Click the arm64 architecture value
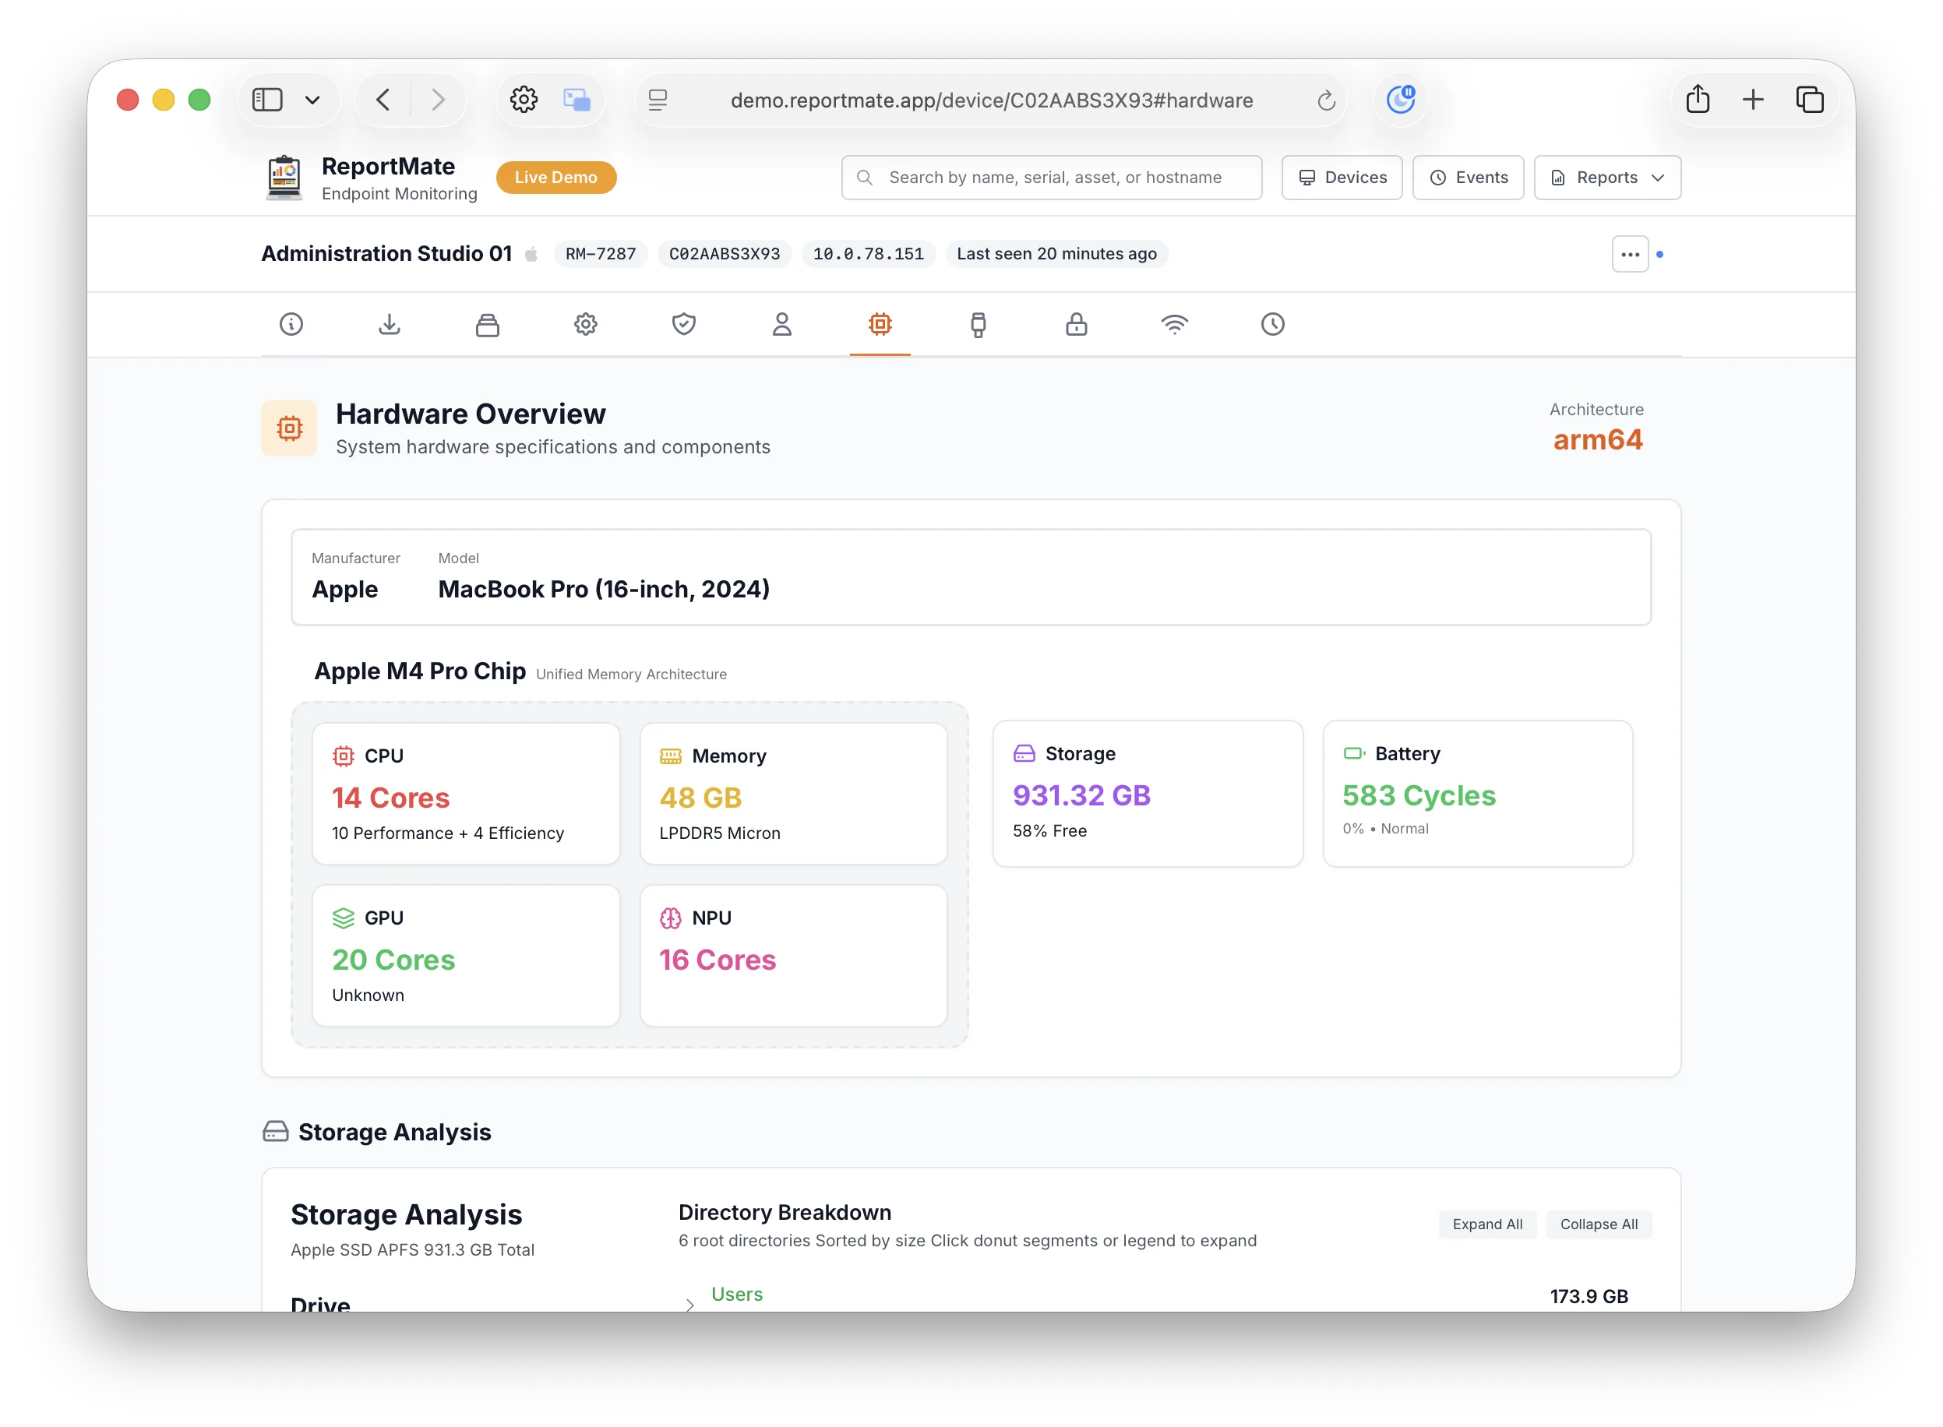Viewport: 1943px width, 1427px height. 1597,439
